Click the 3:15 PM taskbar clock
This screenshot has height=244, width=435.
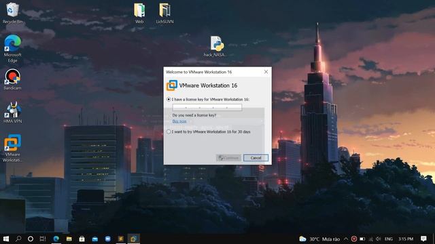(x=406, y=239)
